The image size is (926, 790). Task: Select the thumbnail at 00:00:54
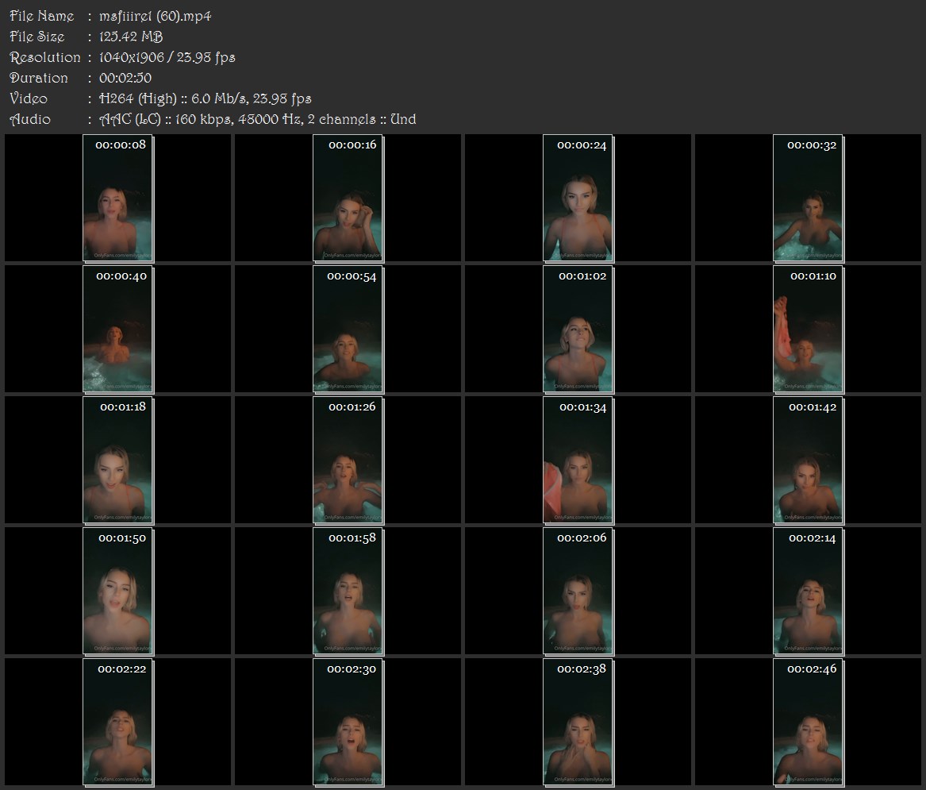pos(348,329)
